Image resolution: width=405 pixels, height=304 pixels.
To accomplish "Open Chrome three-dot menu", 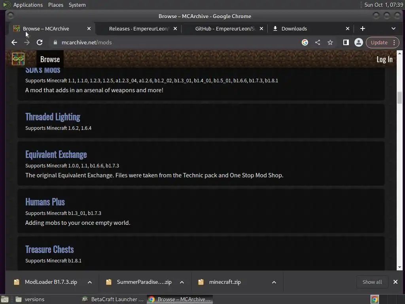I will 394,42.
